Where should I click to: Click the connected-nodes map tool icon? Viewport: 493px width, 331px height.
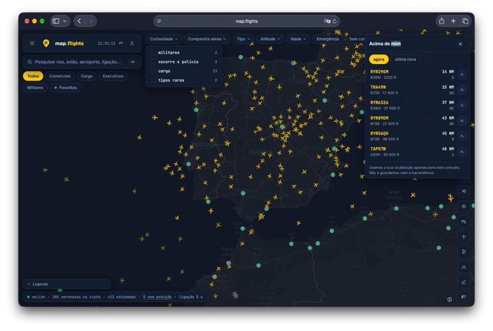[464, 191]
